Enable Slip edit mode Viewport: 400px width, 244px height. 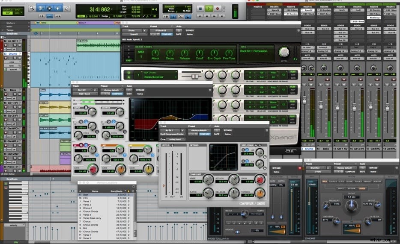click(x=7, y=13)
